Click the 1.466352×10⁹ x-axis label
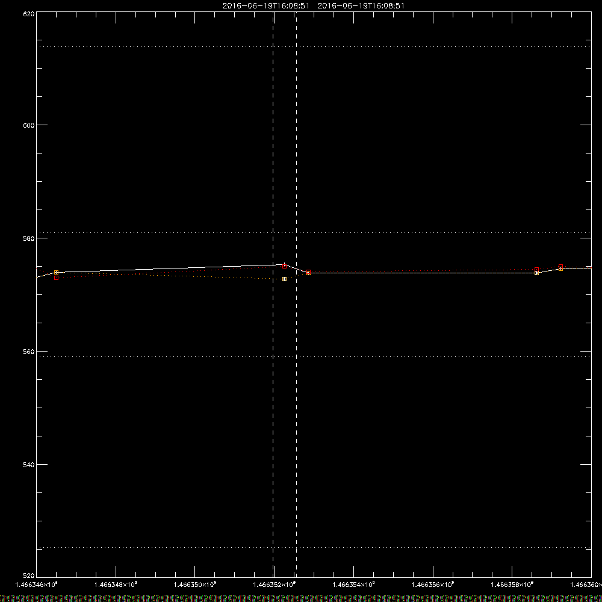 click(x=275, y=585)
